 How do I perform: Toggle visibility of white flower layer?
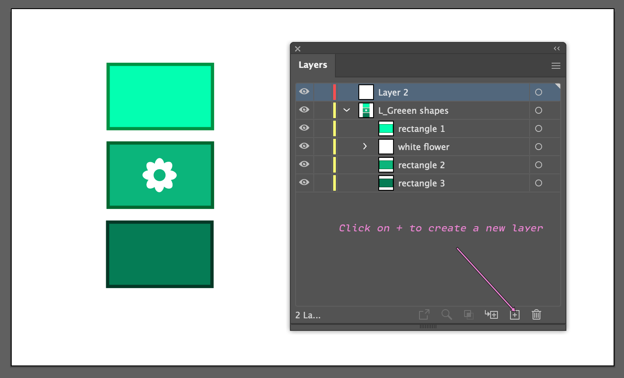(304, 146)
